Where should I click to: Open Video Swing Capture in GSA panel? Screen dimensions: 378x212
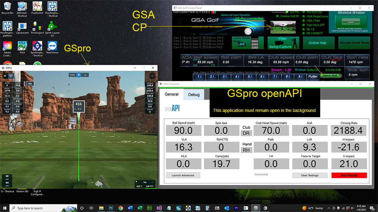tap(283, 43)
